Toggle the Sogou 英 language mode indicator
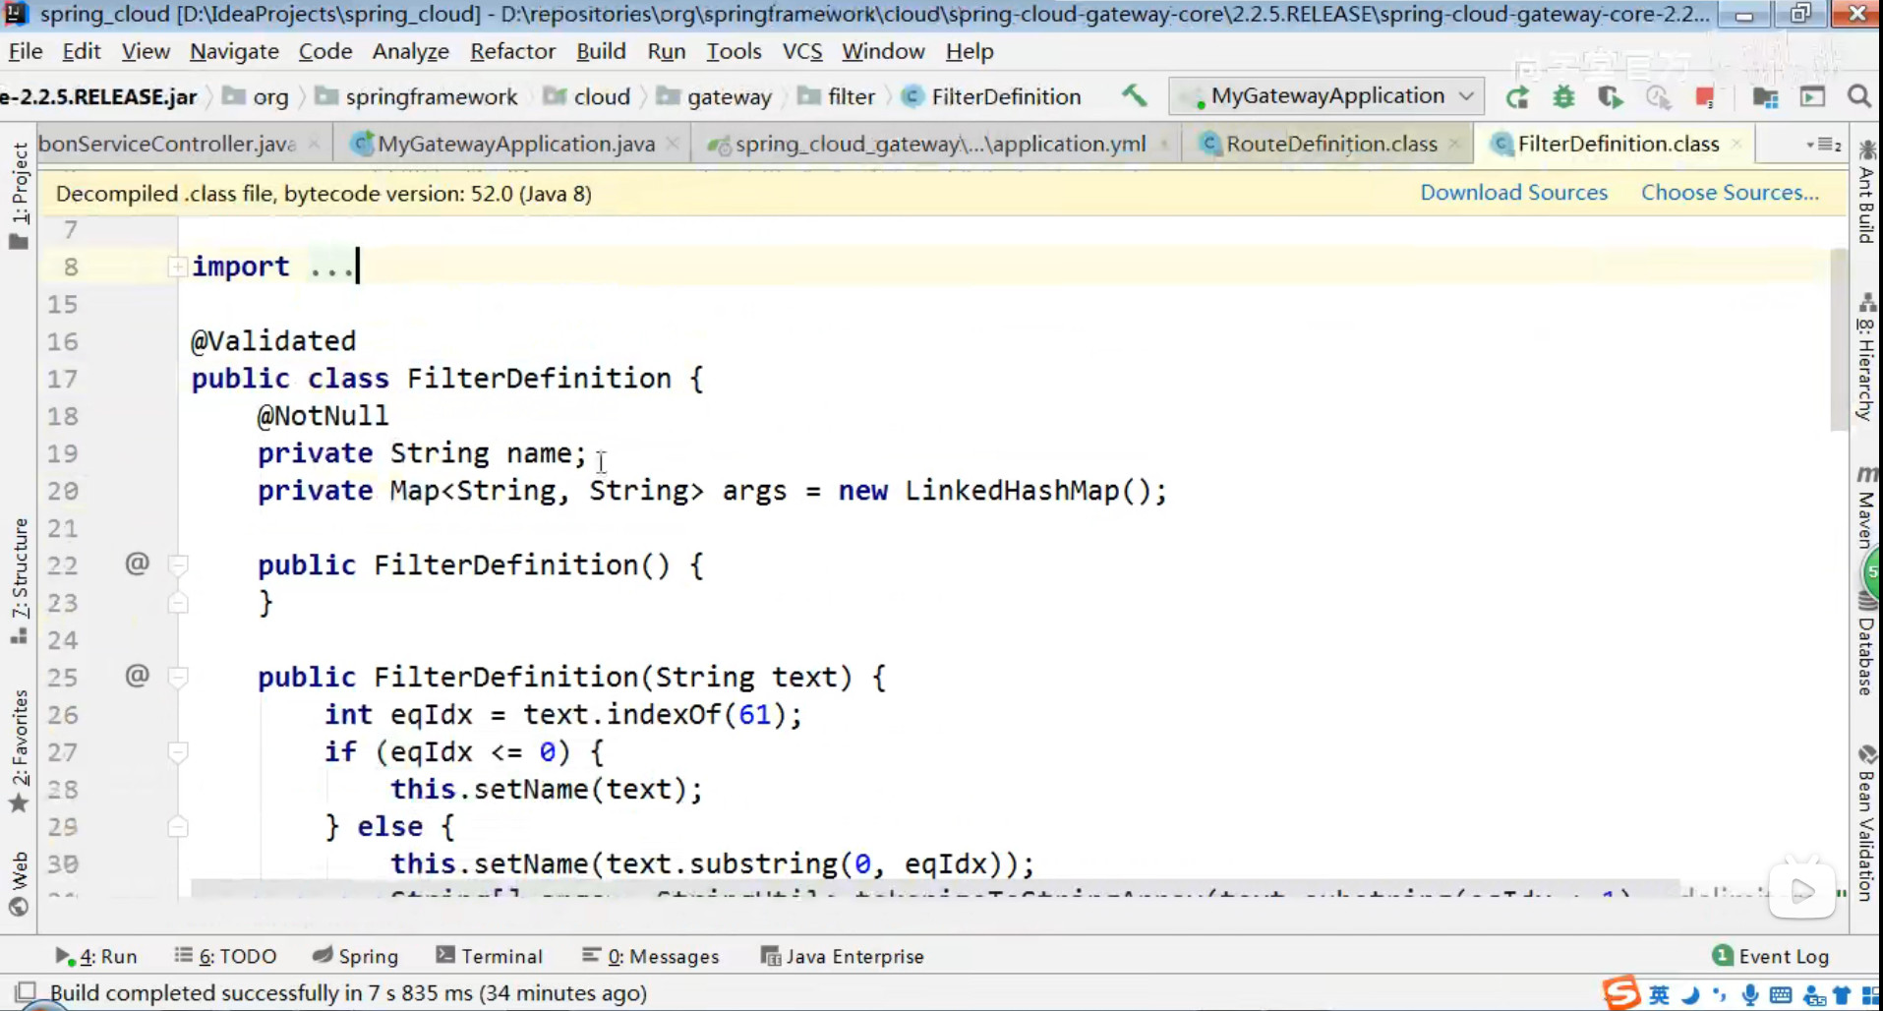The height and width of the screenshot is (1011, 1883). pyautogui.click(x=1659, y=995)
